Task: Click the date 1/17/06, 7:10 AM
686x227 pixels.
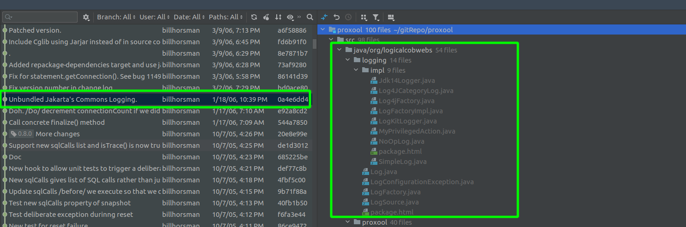Action: [x=238, y=111]
